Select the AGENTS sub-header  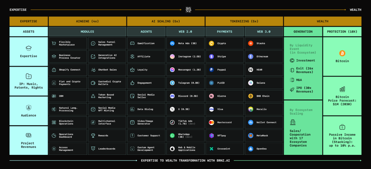[x=146, y=32]
